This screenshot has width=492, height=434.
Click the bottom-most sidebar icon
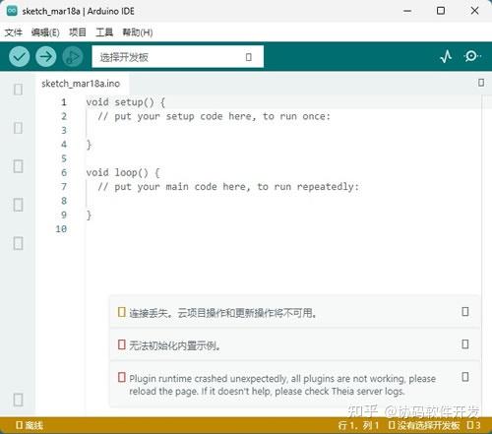(18, 400)
